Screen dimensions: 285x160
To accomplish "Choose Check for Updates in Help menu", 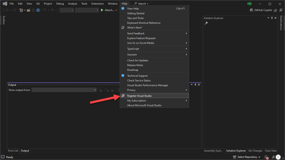I will pyautogui.click(x=138, y=60).
